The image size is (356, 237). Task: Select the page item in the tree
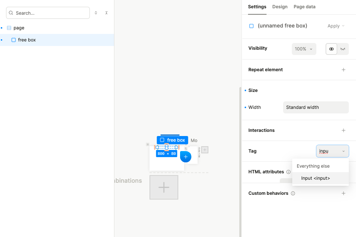(19, 28)
